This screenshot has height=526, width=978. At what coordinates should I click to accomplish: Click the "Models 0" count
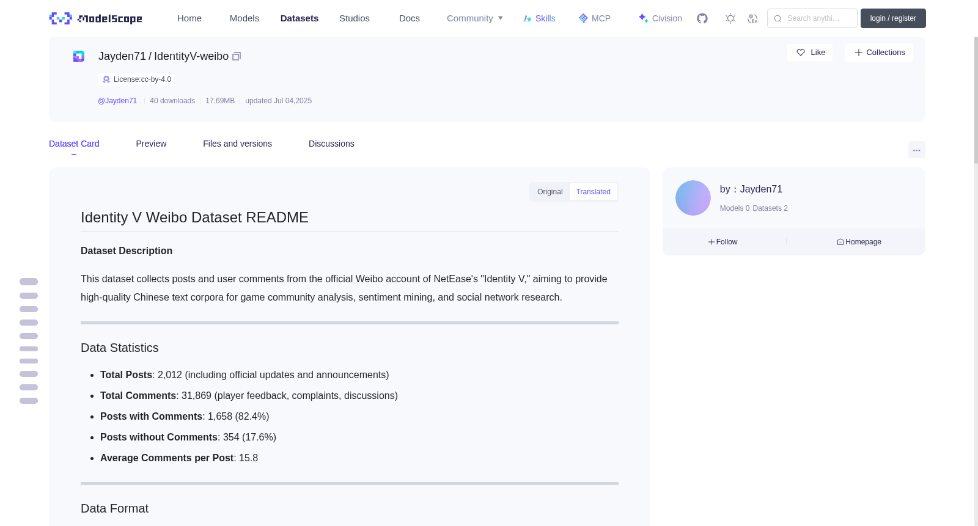(x=735, y=208)
